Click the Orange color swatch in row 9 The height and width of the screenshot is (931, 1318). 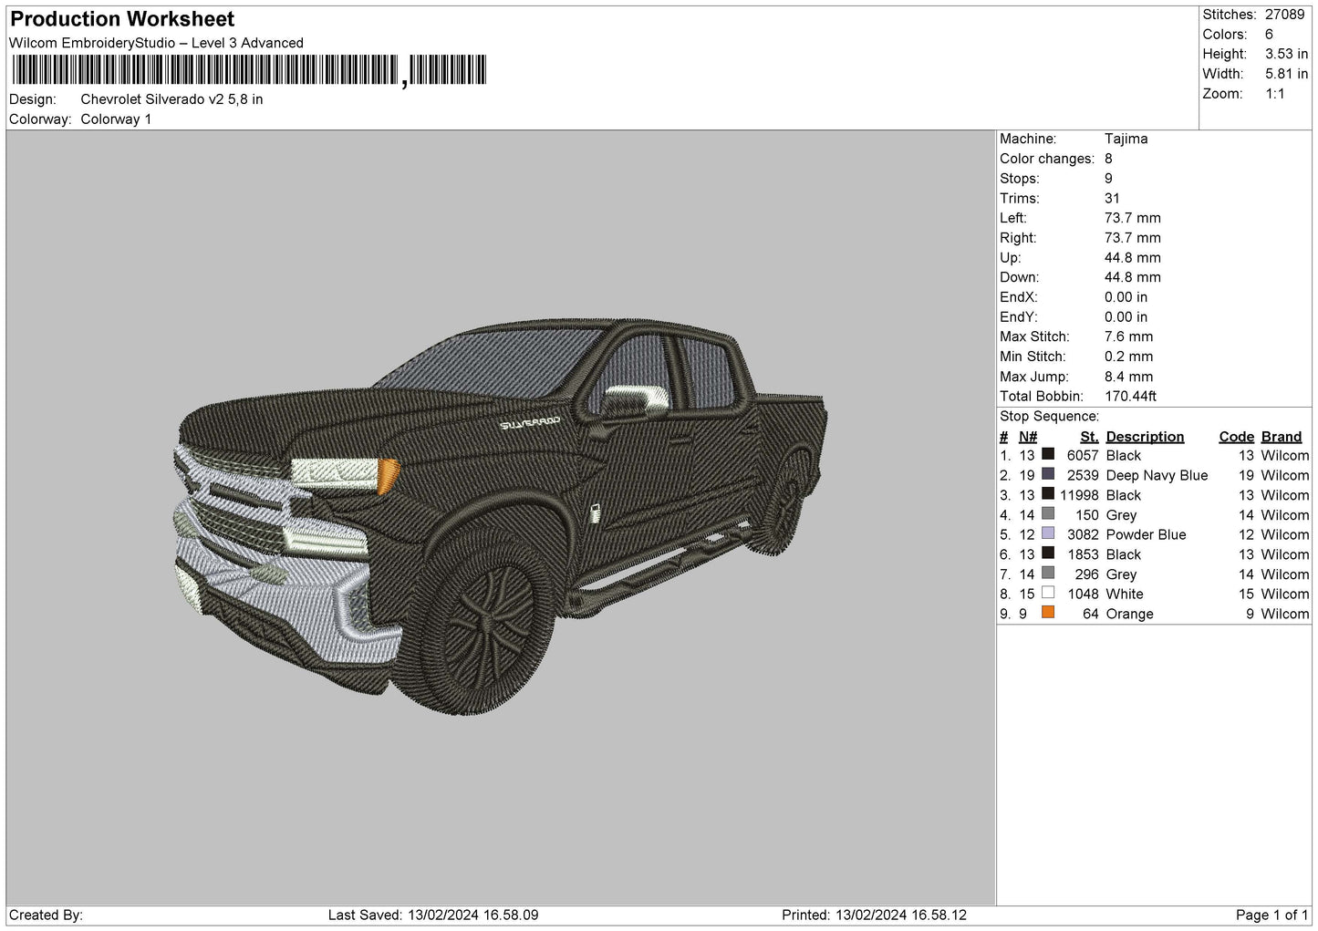coord(1048,614)
